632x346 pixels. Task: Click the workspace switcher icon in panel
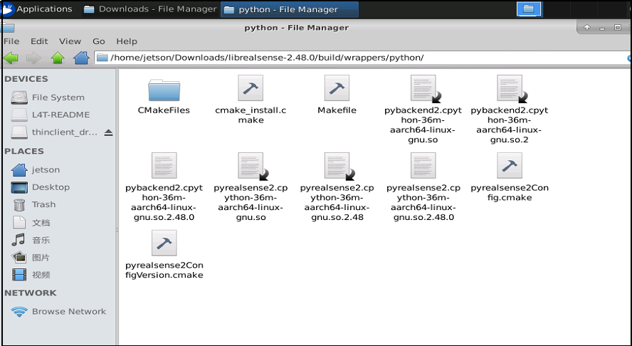(x=528, y=9)
